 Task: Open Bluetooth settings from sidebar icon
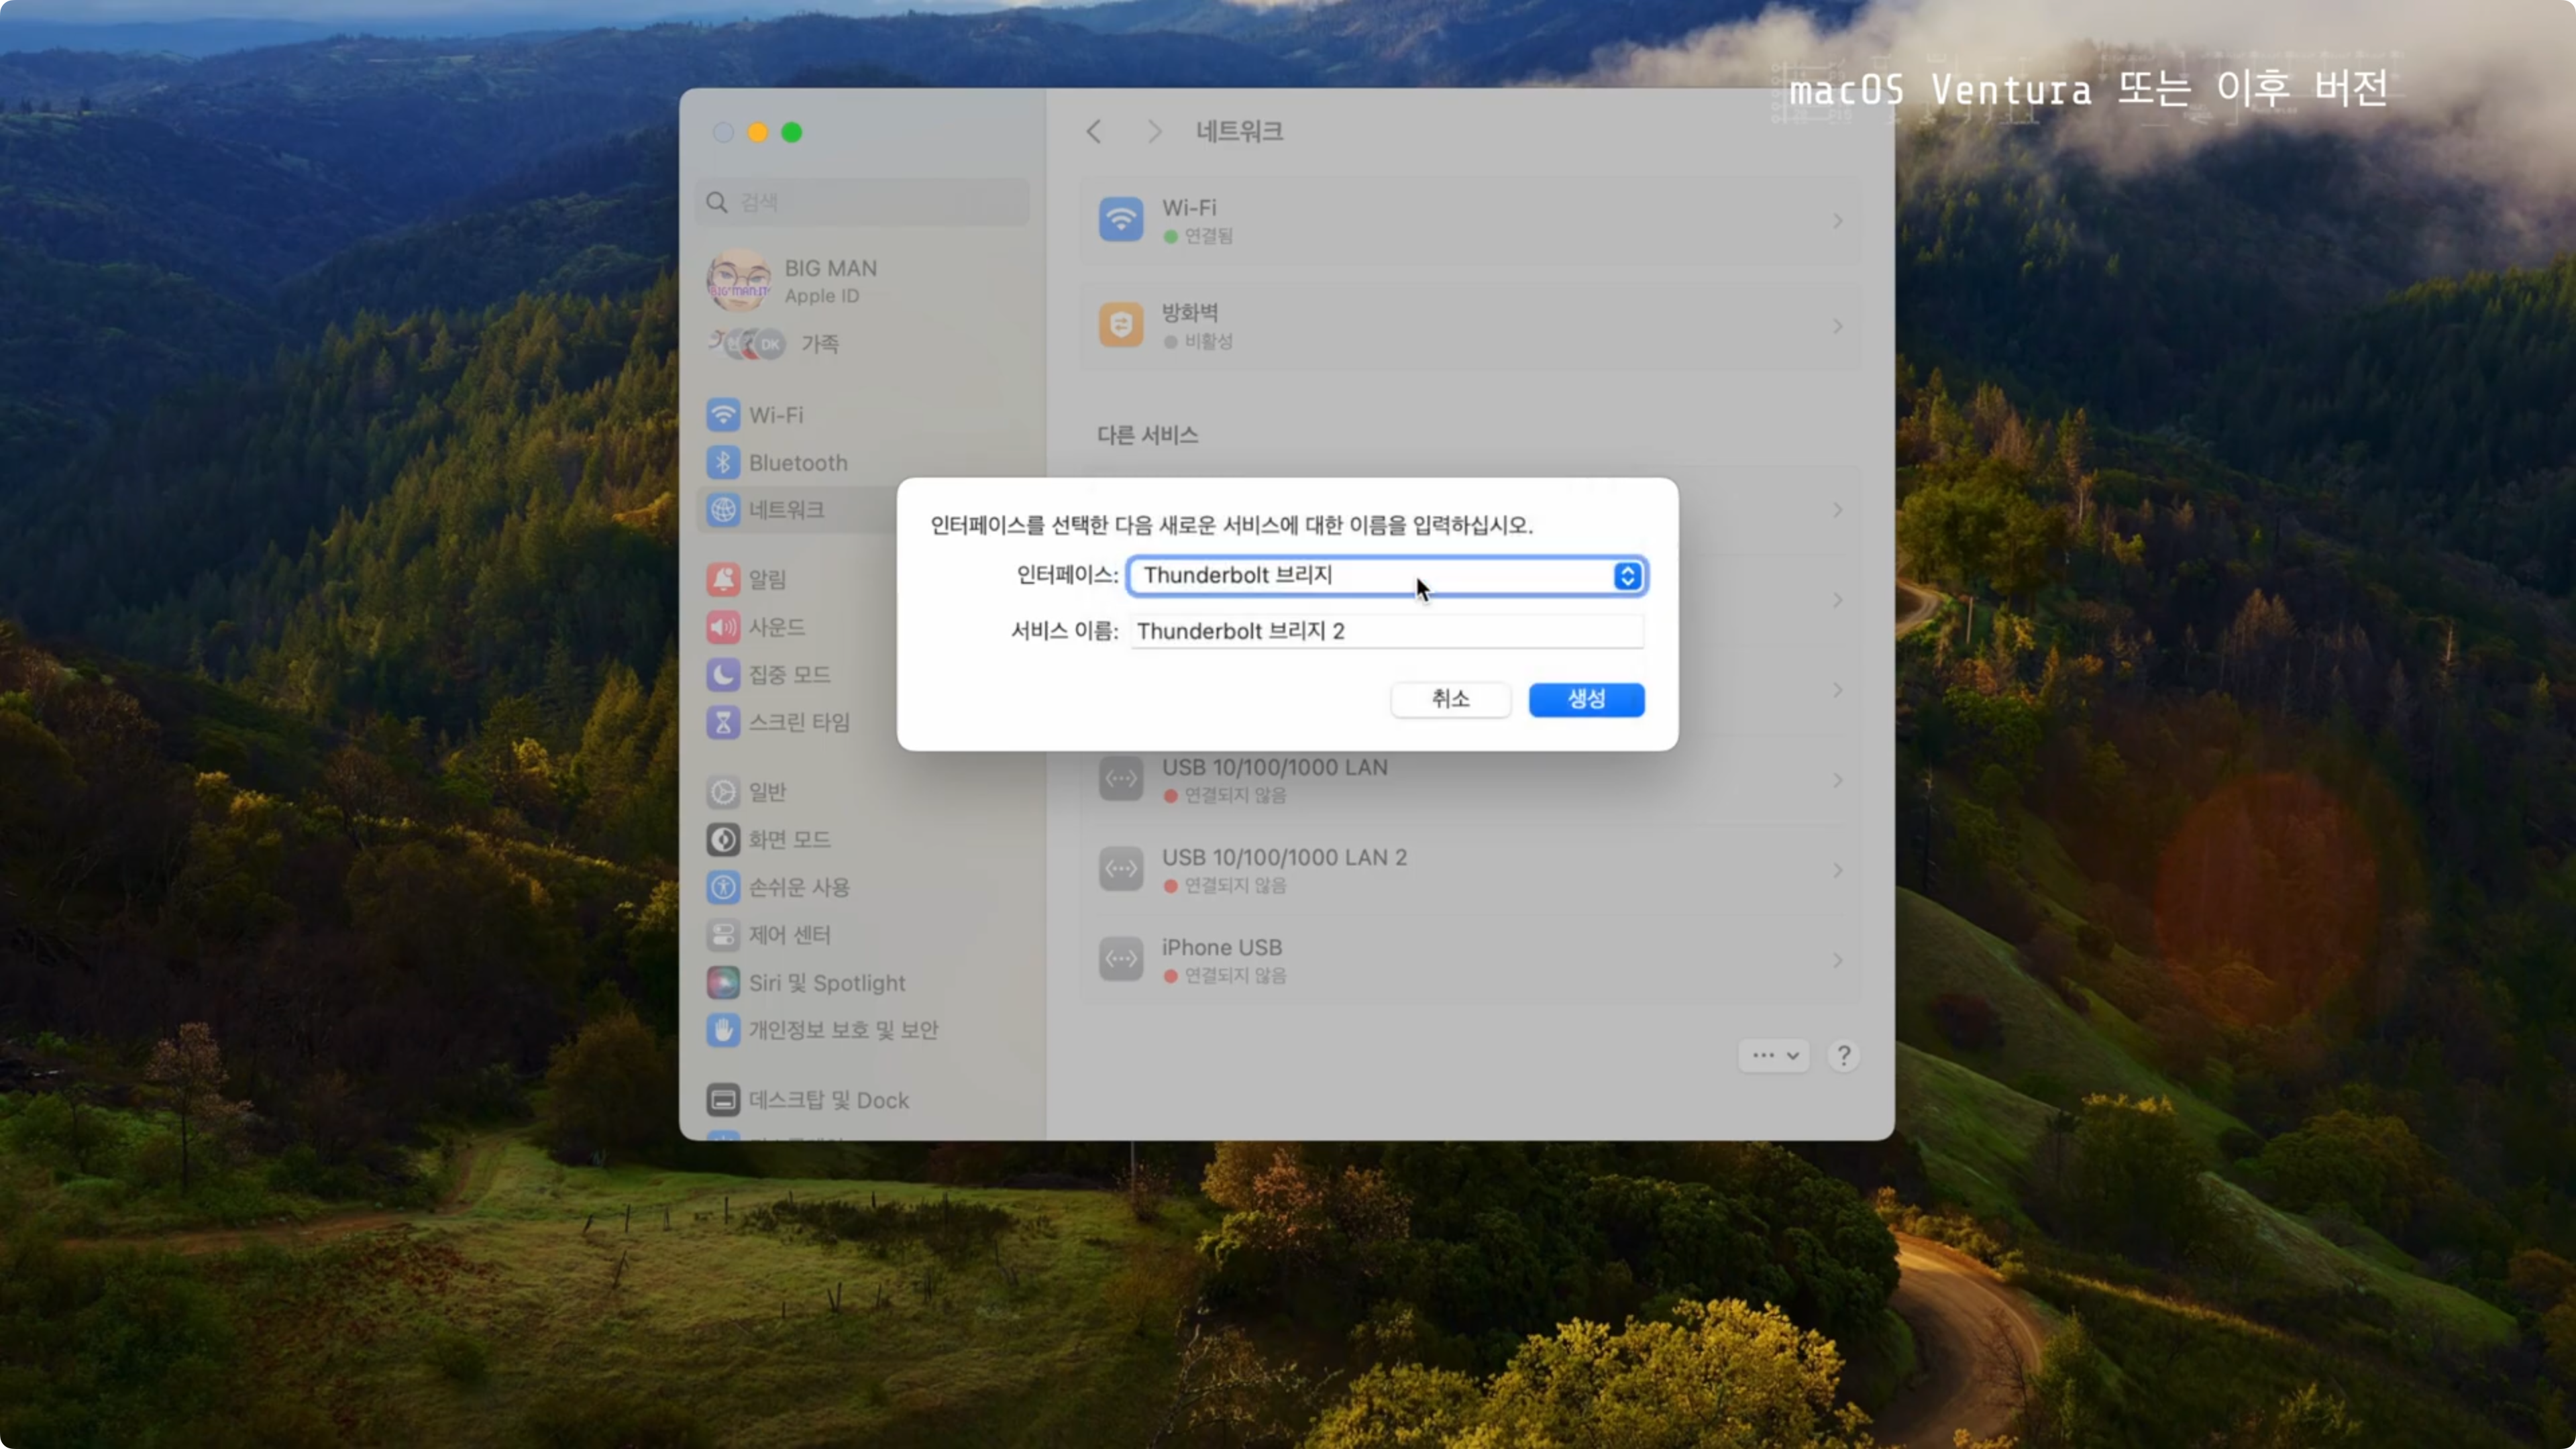[723, 462]
